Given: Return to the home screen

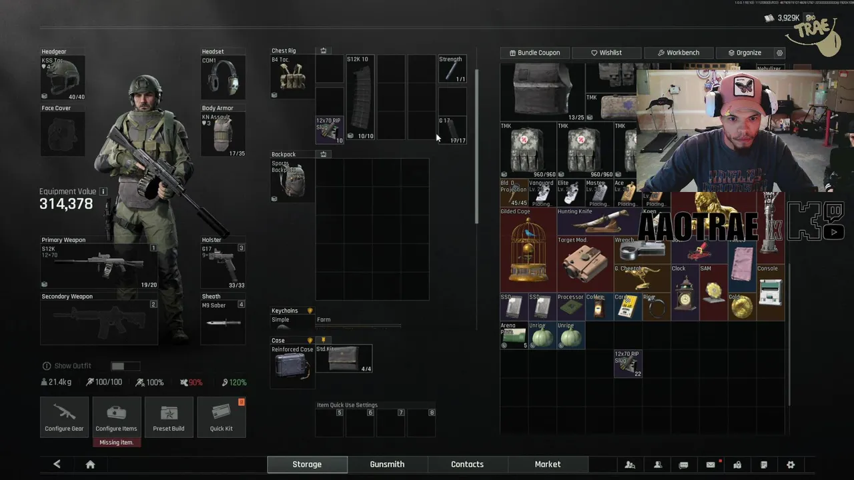Looking at the screenshot, I should (90, 465).
